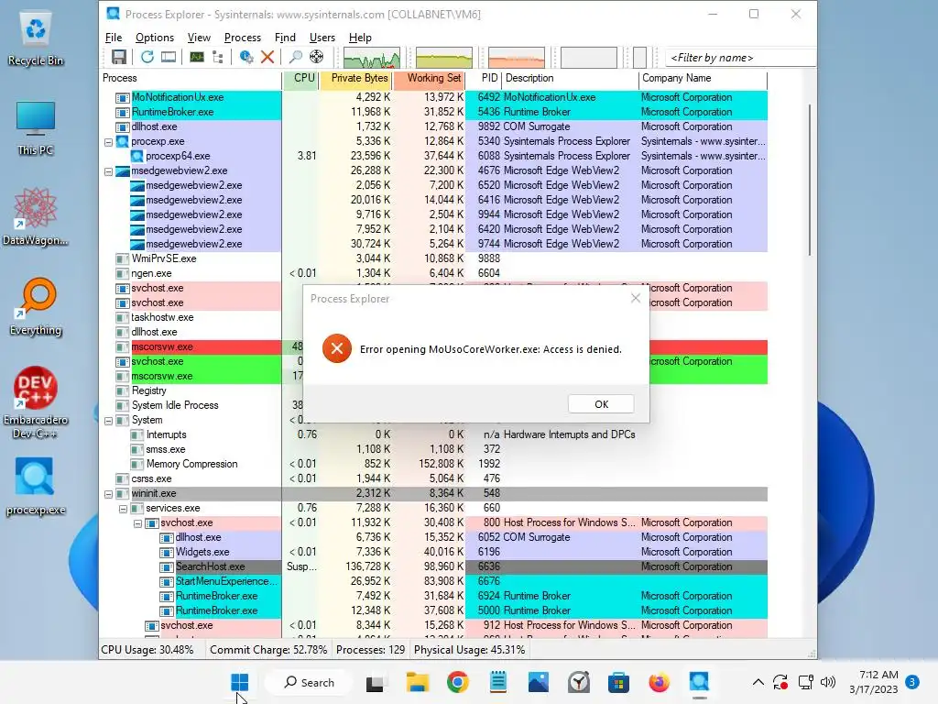The image size is (938, 704).
Task: Click OK in the error dialog
Action: (601, 404)
